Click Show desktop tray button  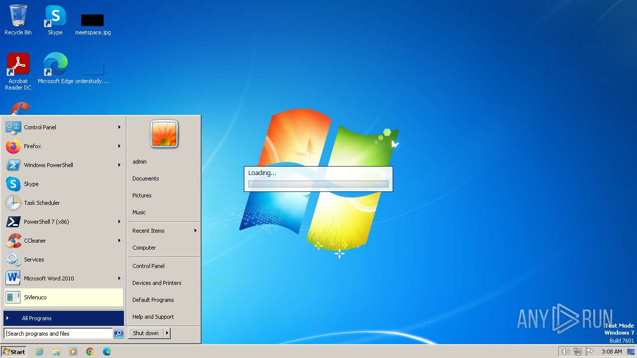coord(632,352)
